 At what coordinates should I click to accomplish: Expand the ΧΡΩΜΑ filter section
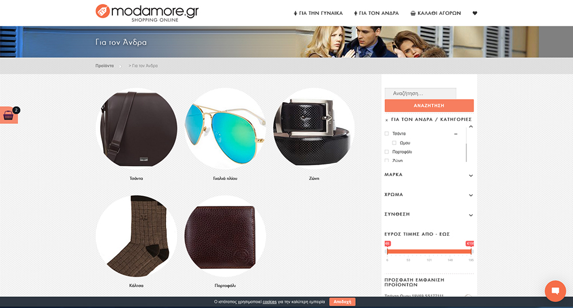(429, 194)
